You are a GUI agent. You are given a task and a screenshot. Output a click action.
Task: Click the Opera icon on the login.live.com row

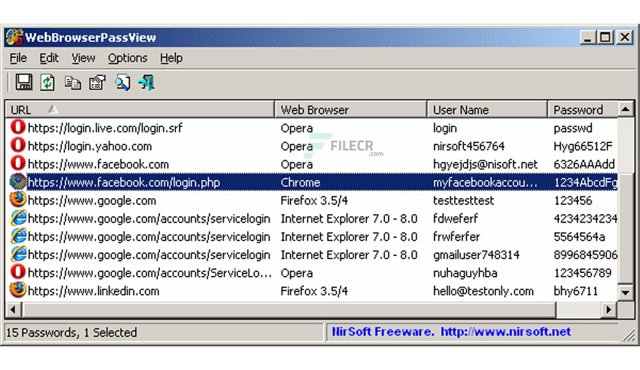click(18, 128)
